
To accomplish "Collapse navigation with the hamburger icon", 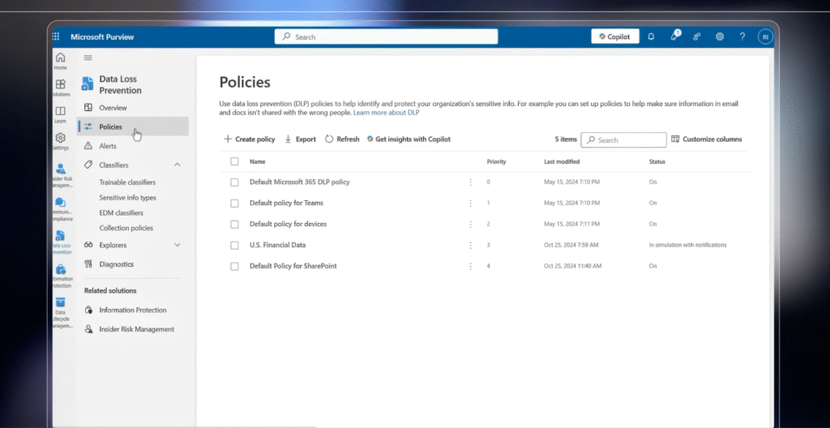I will (x=88, y=58).
